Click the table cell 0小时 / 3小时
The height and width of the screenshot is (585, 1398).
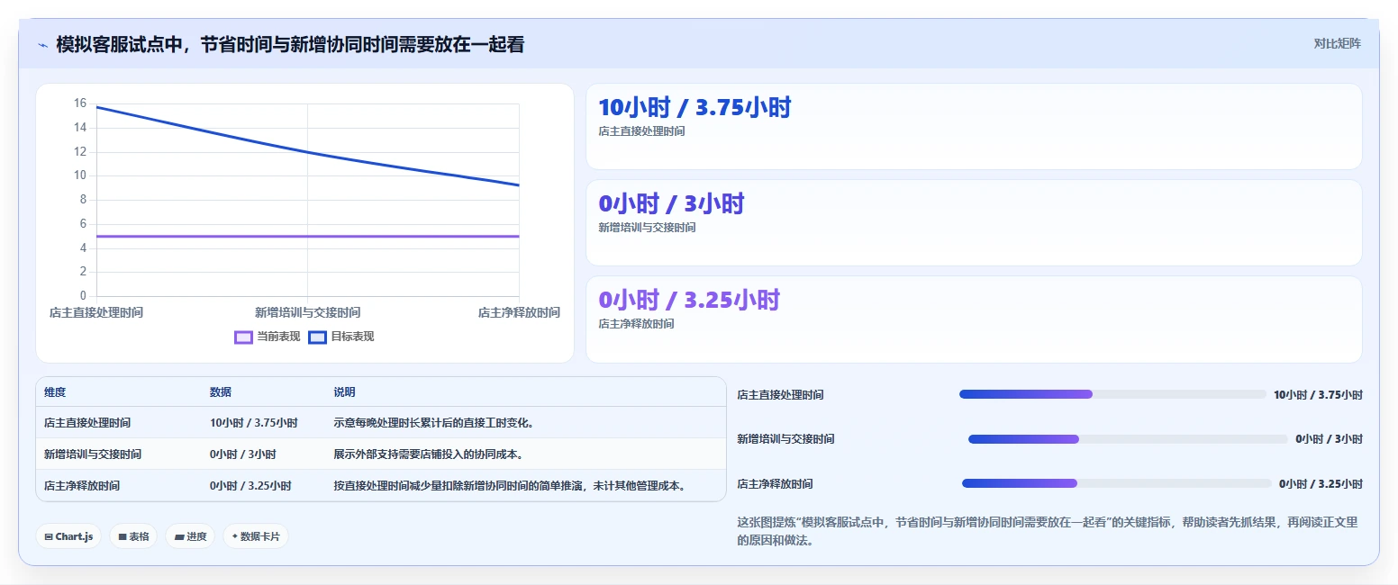pyautogui.click(x=243, y=454)
